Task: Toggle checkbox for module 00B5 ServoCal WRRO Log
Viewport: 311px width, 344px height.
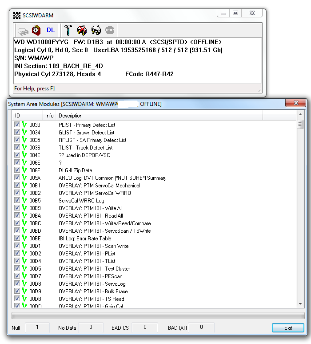Action: point(17,200)
